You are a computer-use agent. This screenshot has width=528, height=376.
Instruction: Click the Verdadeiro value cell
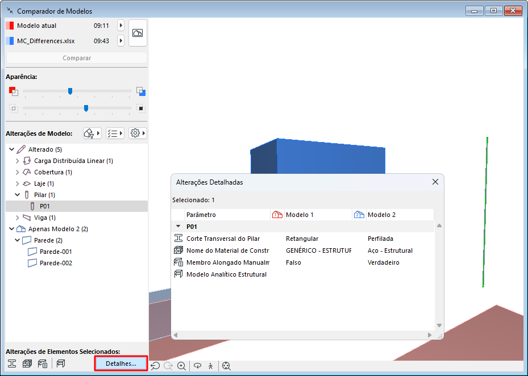point(383,262)
